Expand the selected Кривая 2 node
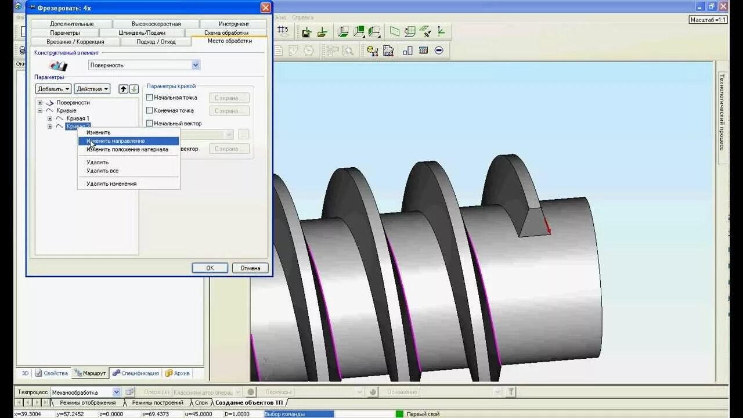This screenshot has width=743, height=418. point(50,126)
